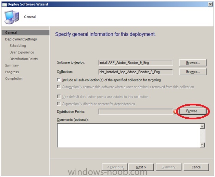
Task: Open Deployment Settings step in the sidebar
Action: click(x=21, y=39)
